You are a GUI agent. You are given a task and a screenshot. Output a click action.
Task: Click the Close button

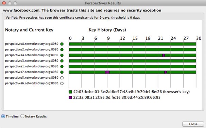pyautogui.click(x=193, y=124)
